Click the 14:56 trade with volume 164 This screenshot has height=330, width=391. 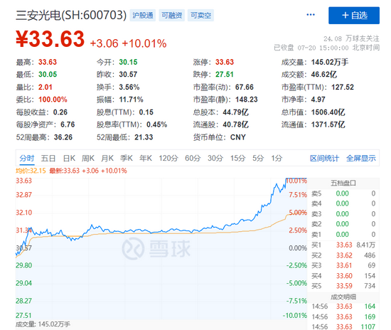[343, 307]
